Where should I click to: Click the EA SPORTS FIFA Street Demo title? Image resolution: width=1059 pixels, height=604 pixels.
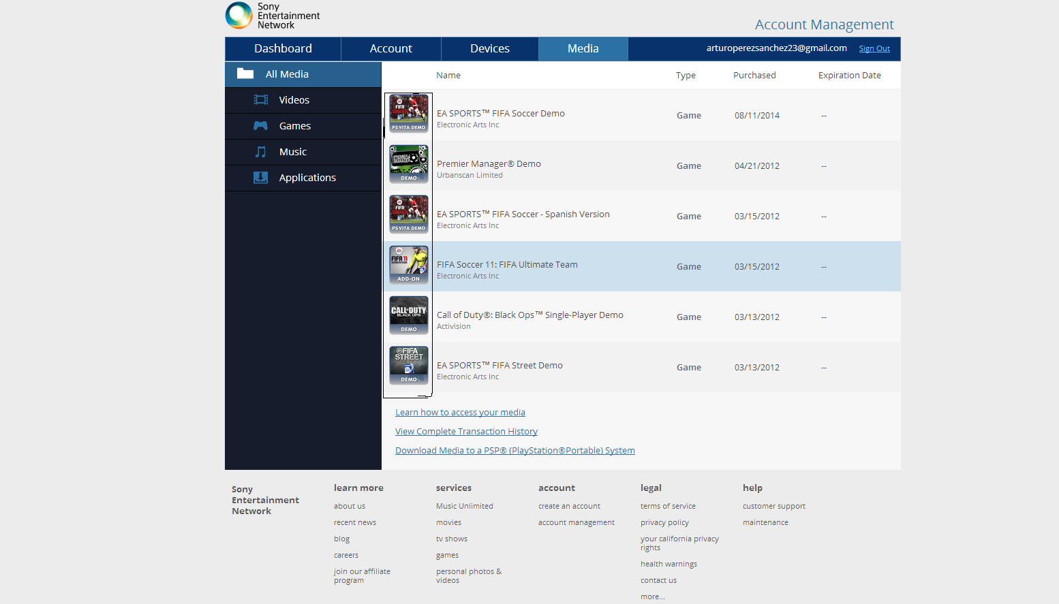pyautogui.click(x=500, y=365)
